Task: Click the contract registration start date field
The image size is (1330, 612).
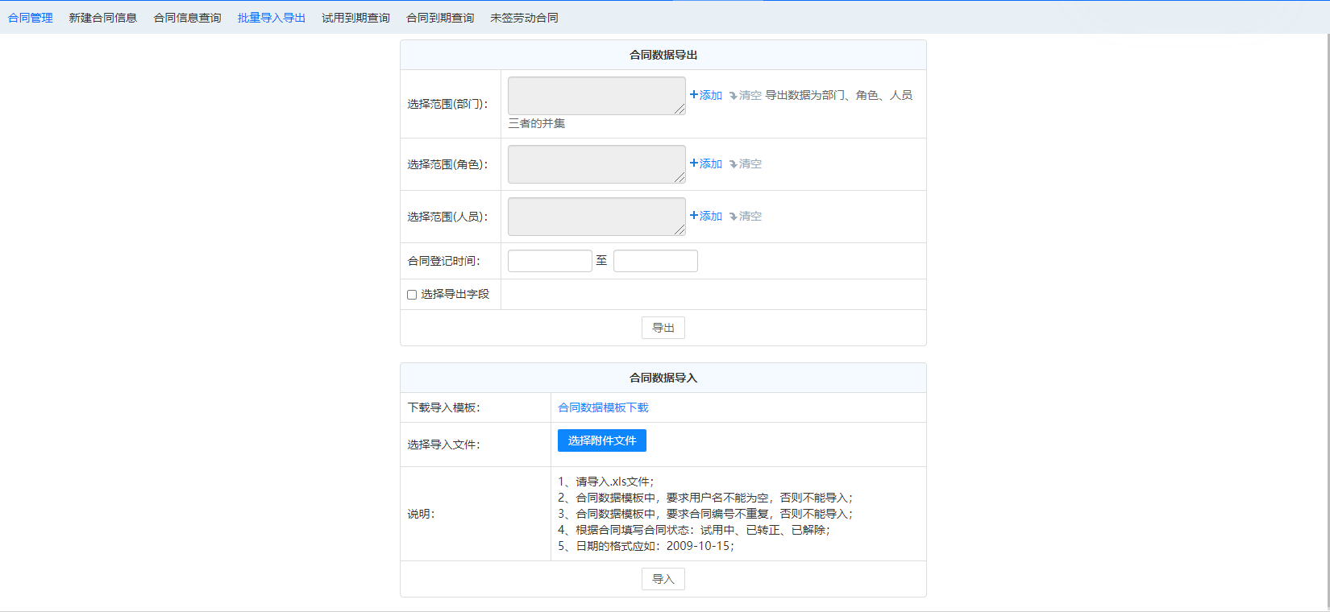Action: (x=550, y=261)
